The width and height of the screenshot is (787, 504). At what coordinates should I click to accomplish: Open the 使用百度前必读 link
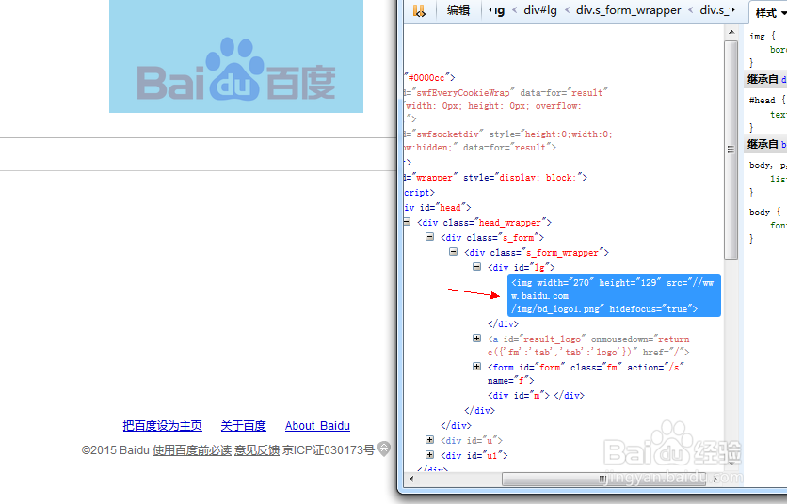coord(192,449)
